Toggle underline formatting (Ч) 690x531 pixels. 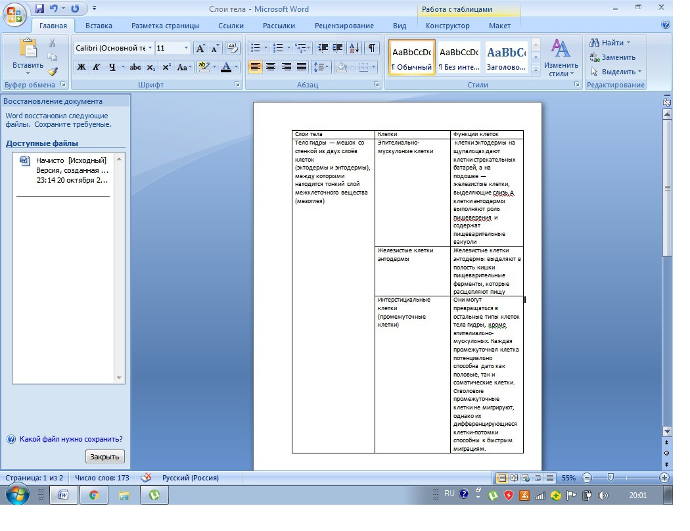point(112,67)
